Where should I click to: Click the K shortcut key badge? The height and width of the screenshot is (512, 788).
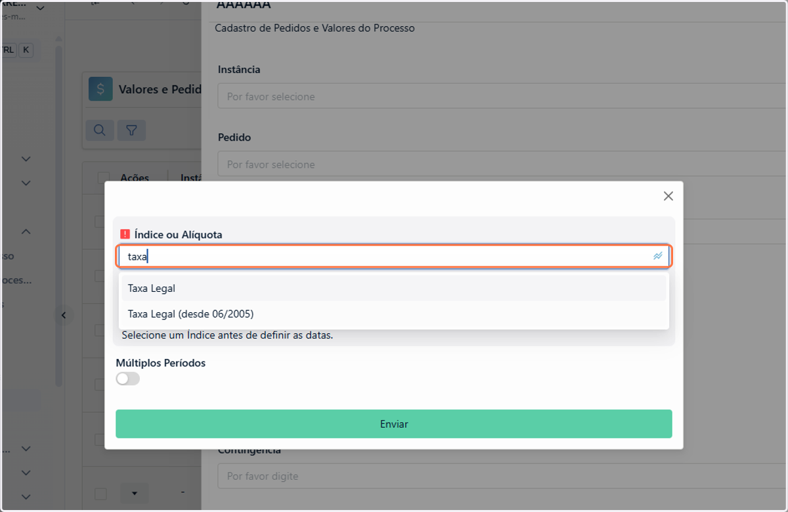click(x=26, y=49)
